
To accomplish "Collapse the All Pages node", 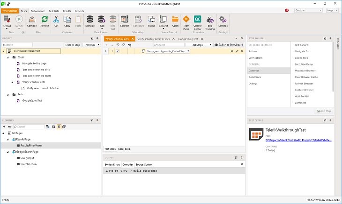I will coord(3,133).
